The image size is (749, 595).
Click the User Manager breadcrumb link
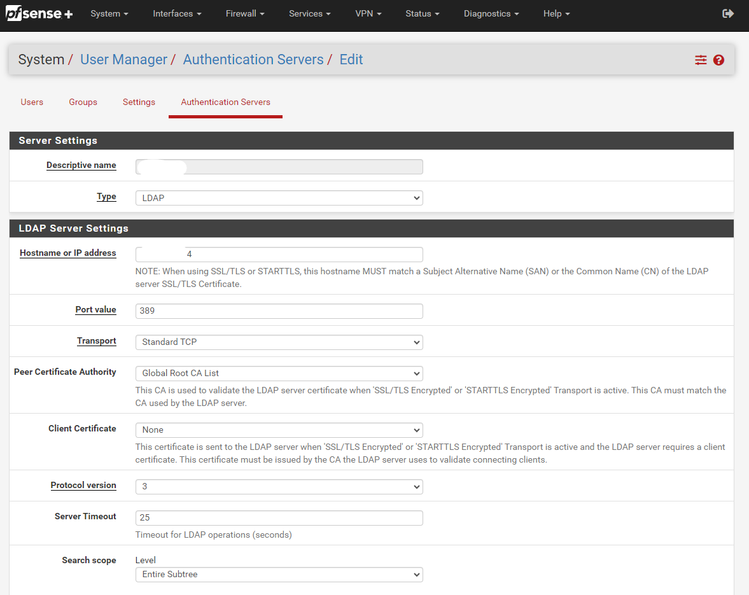(x=123, y=59)
